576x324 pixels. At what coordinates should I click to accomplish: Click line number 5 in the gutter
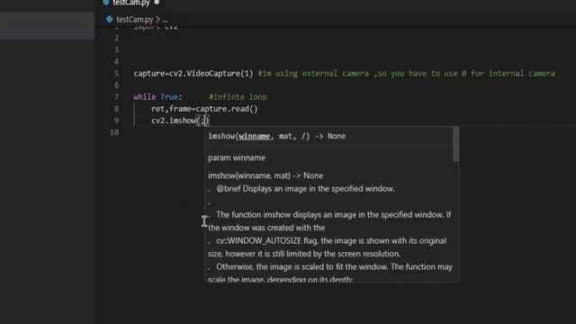click(116, 74)
